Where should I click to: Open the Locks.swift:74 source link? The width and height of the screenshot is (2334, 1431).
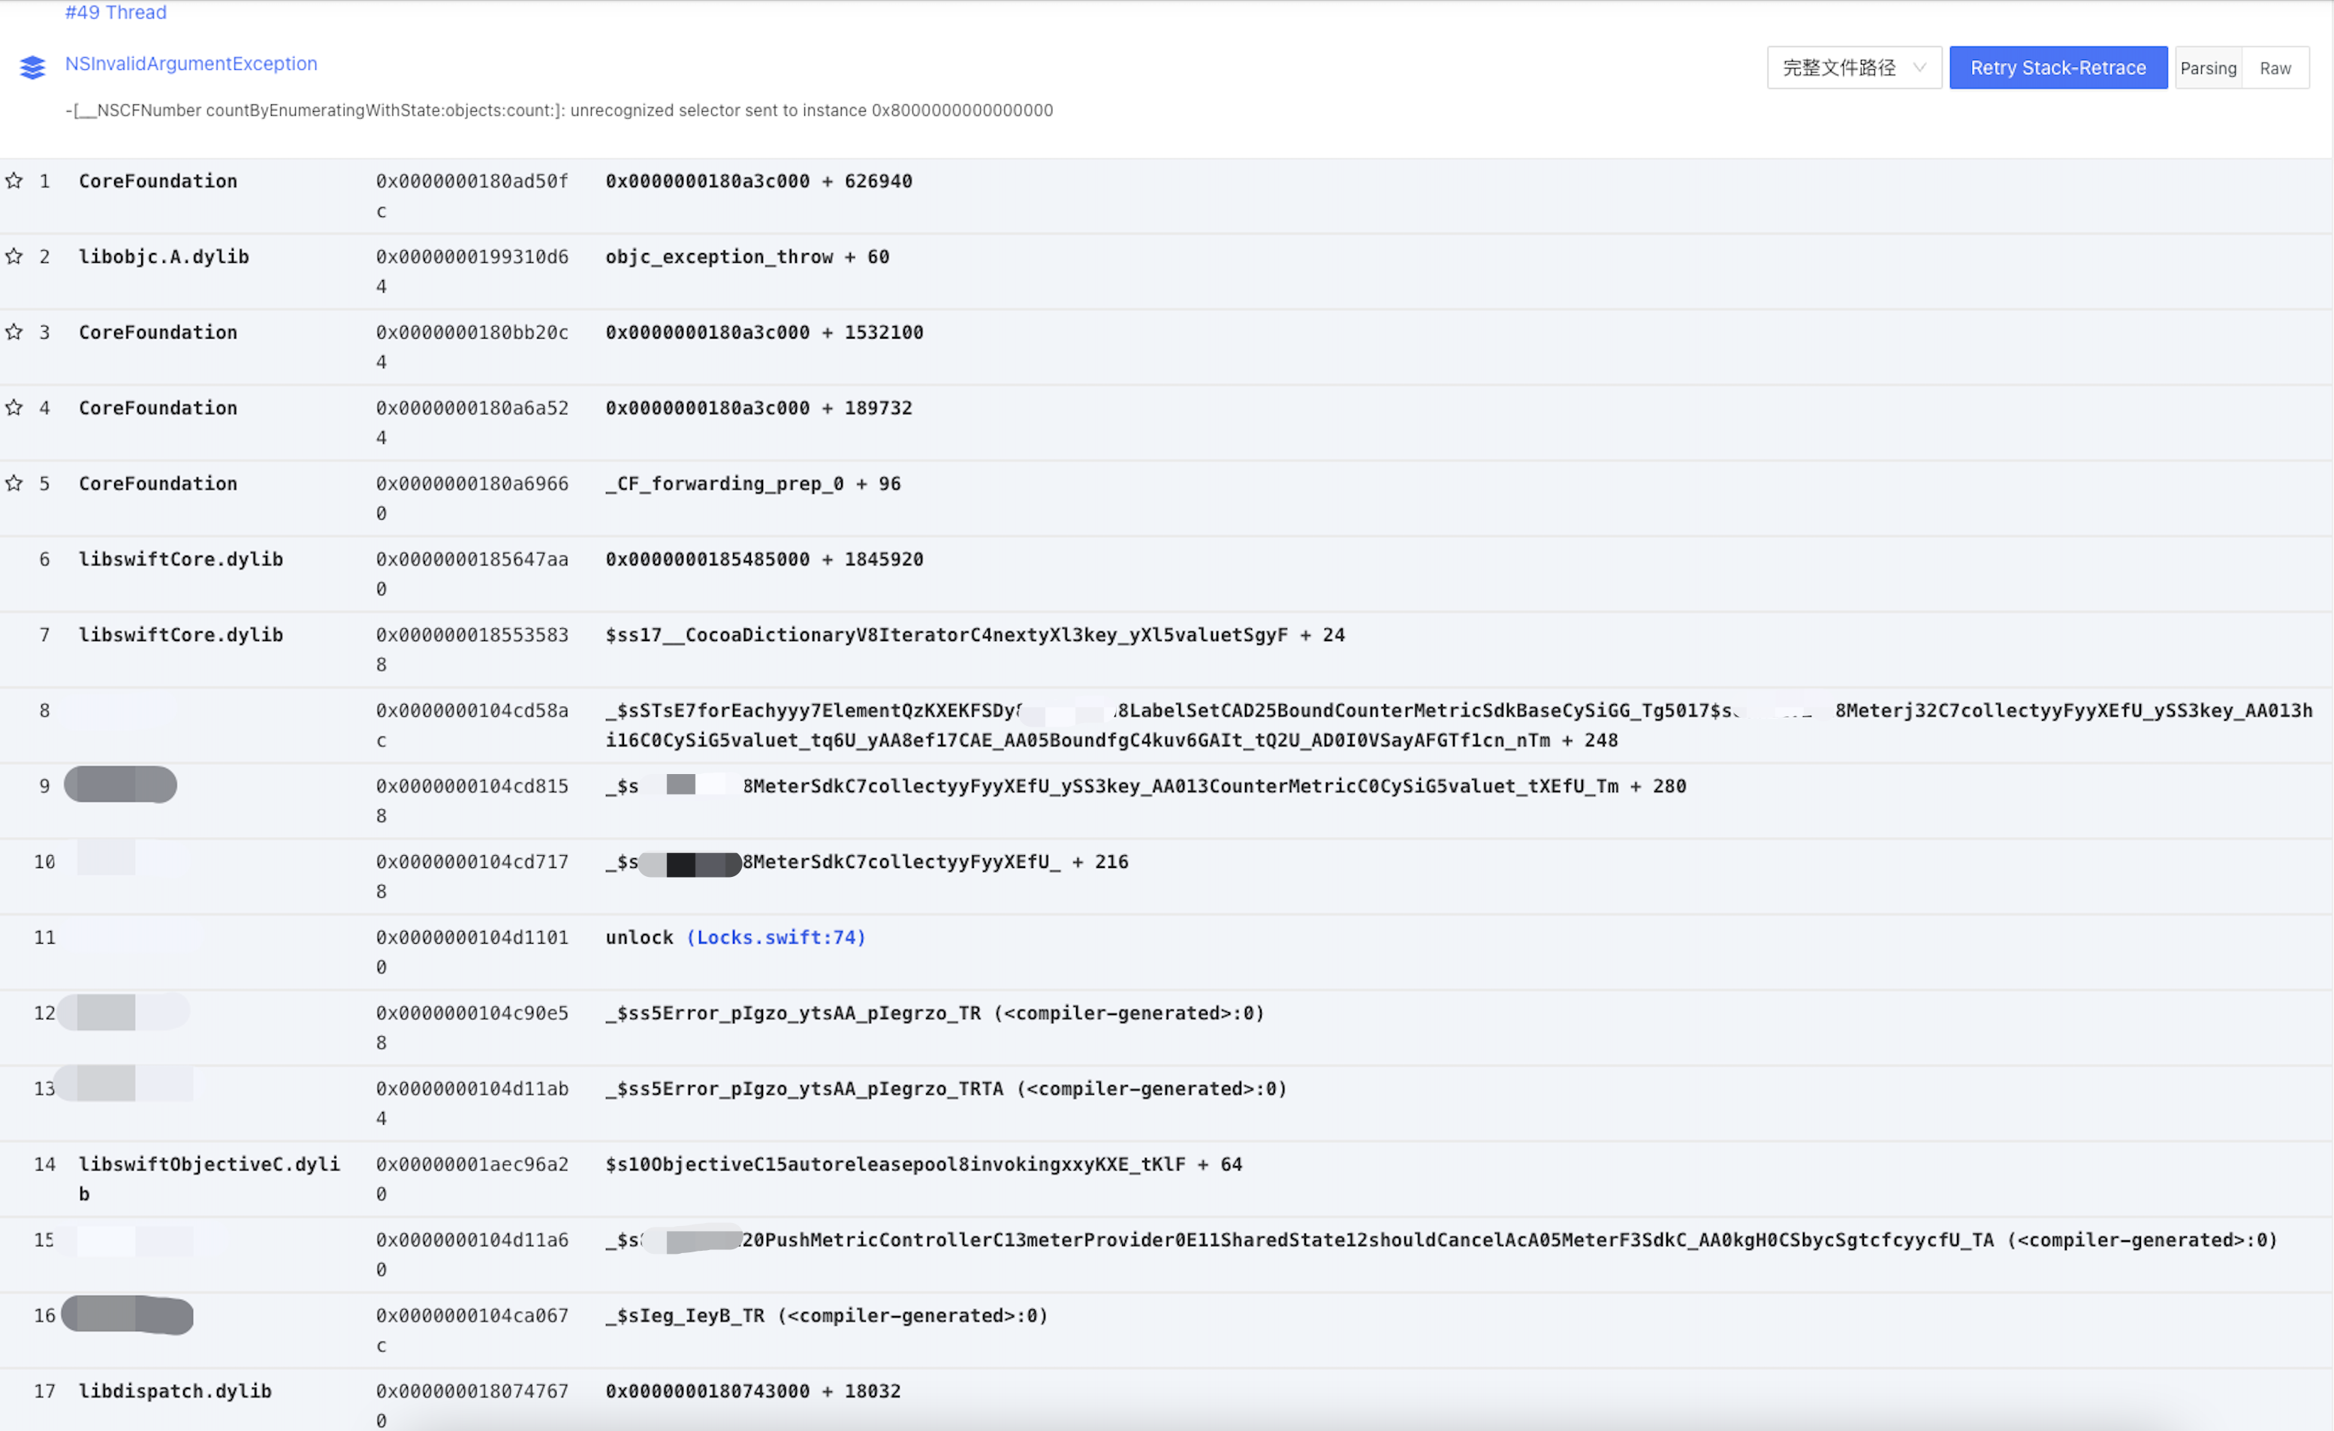(776, 937)
